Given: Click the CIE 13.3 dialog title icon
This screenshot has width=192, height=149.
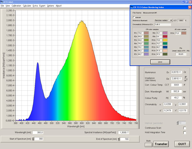Looking at the screenshot, I should click(x=132, y=7).
